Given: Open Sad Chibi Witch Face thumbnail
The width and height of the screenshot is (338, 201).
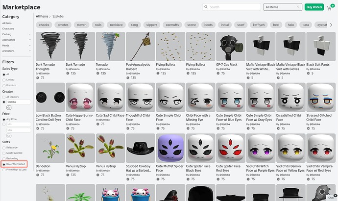Looking at the screenshot, I should point(261,148).
